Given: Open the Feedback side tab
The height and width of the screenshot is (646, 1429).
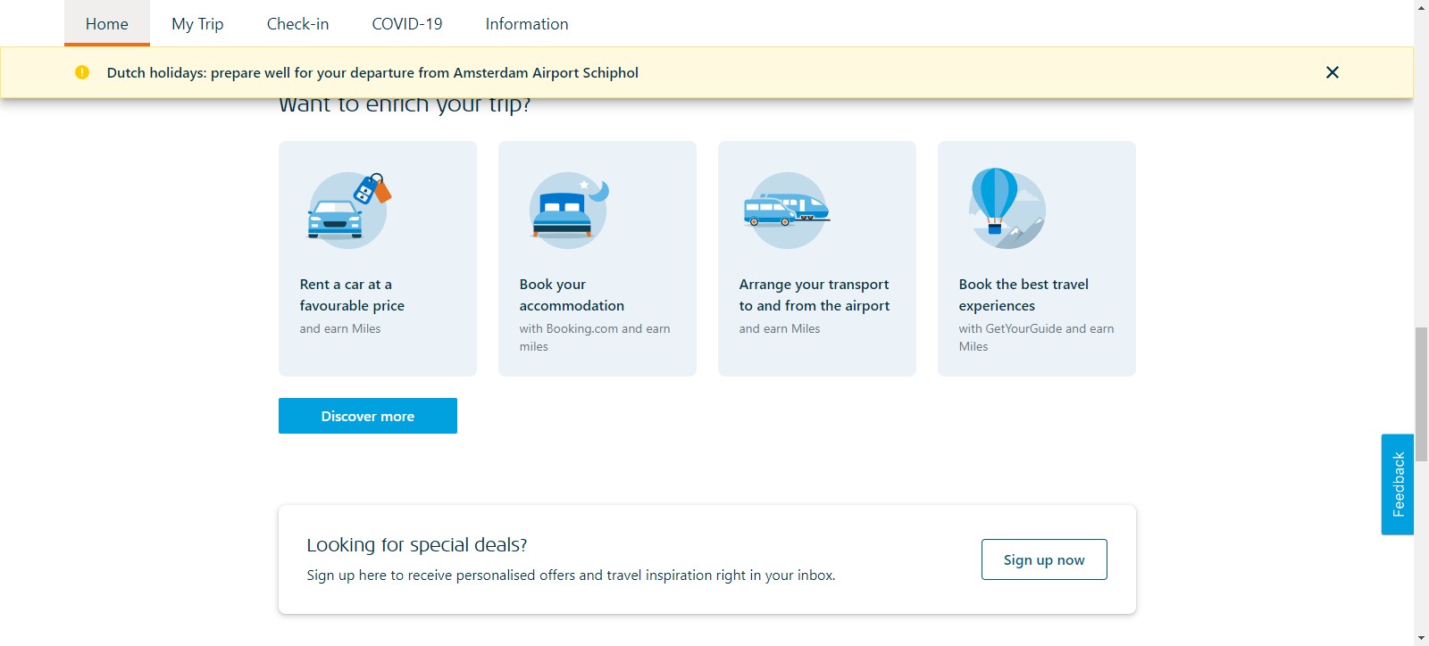Looking at the screenshot, I should pyautogui.click(x=1398, y=484).
